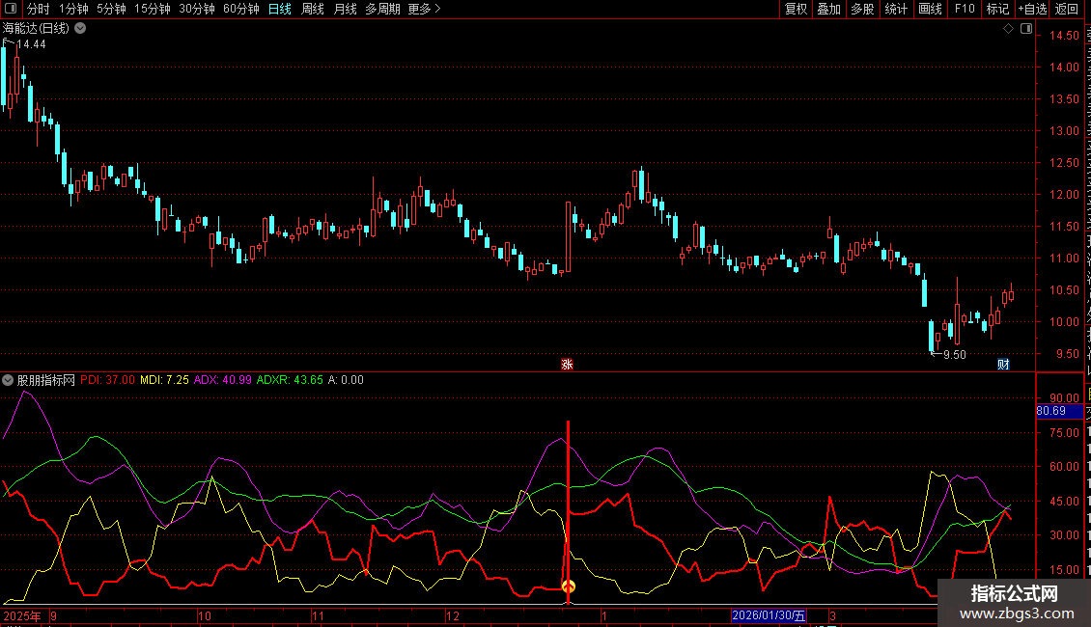Image resolution: width=1091 pixels, height=627 pixels.
Task: Click the yellow signal marker on the indicator chart
Action: [569, 586]
